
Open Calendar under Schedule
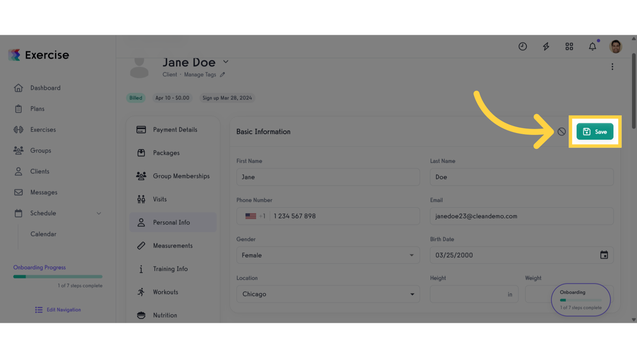[43, 234]
